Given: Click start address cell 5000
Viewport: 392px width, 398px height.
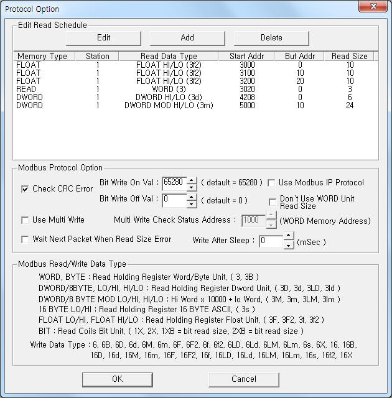Looking at the screenshot, I should pos(247,106).
